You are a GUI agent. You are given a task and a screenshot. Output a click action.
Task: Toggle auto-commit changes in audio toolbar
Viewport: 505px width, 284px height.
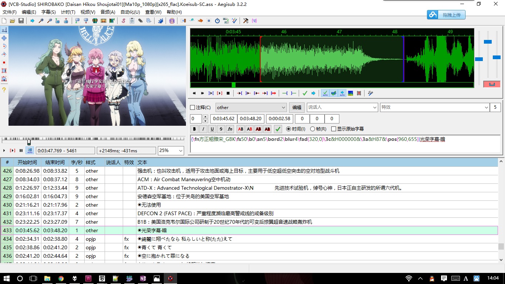(x=325, y=93)
